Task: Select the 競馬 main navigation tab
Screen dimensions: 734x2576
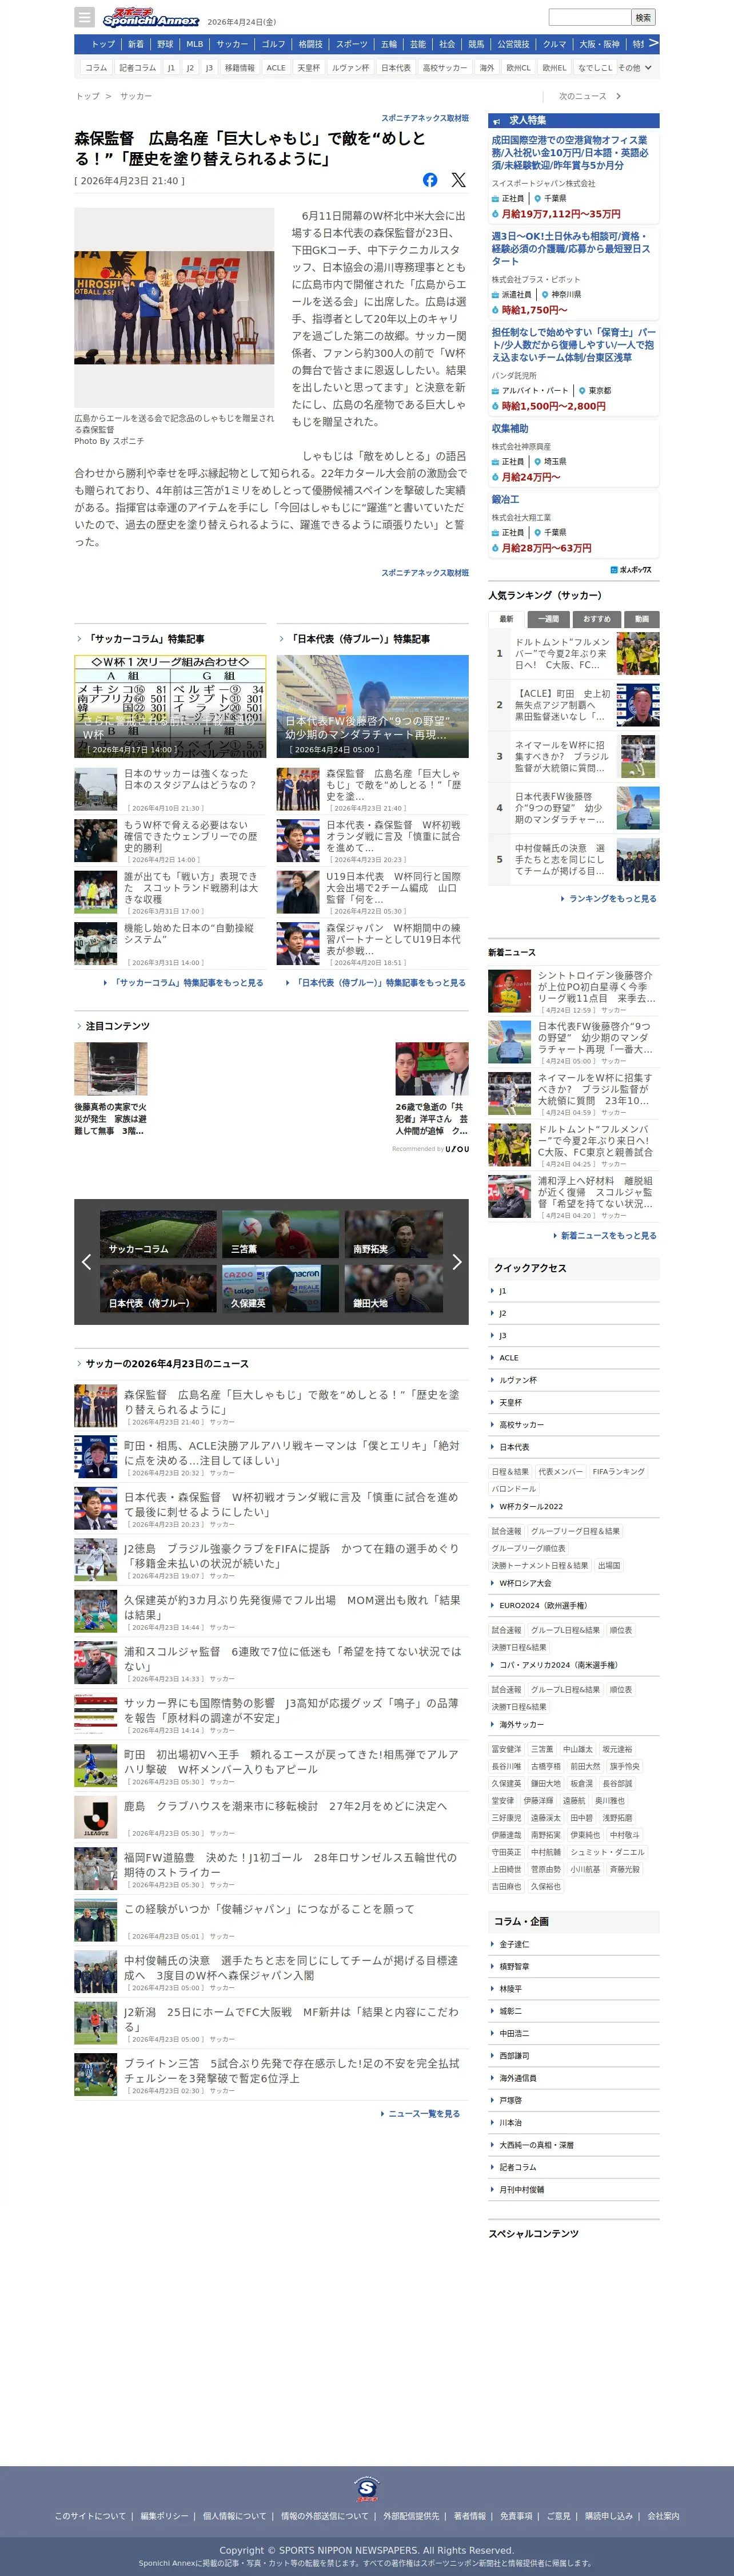Action: (x=476, y=44)
